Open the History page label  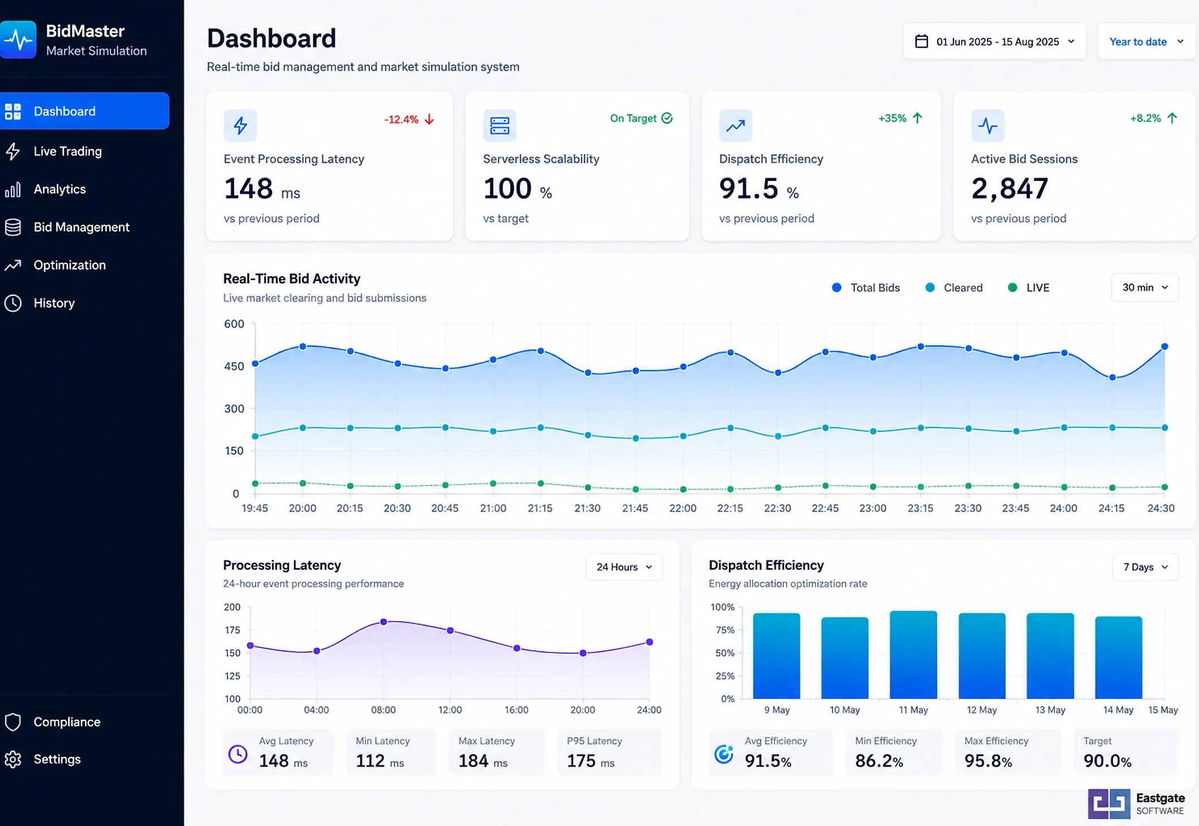[54, 303]
